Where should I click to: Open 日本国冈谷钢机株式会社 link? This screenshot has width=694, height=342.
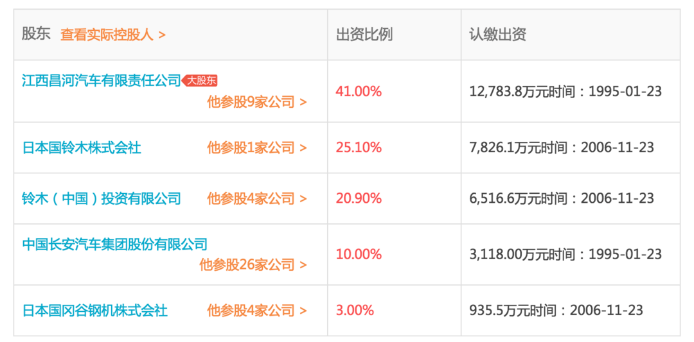pyautogui.click(x=94, y=310)
